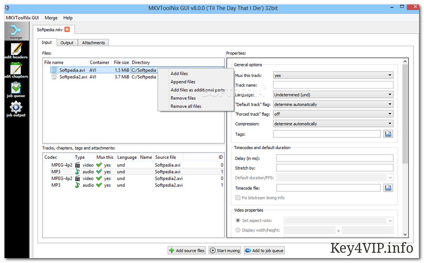
Task: Click MKVToolNix app icon in title bar
Action: click(7, 8)
